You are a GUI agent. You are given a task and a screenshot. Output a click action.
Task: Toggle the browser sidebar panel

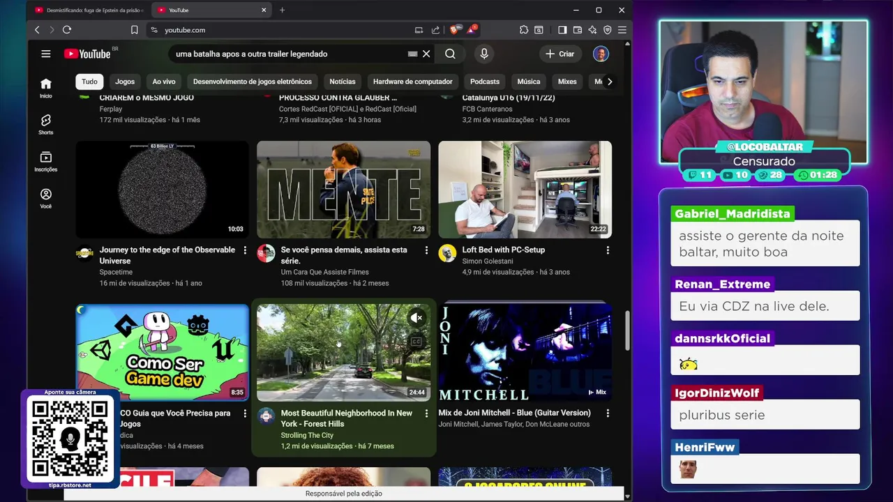click(562, 30)
